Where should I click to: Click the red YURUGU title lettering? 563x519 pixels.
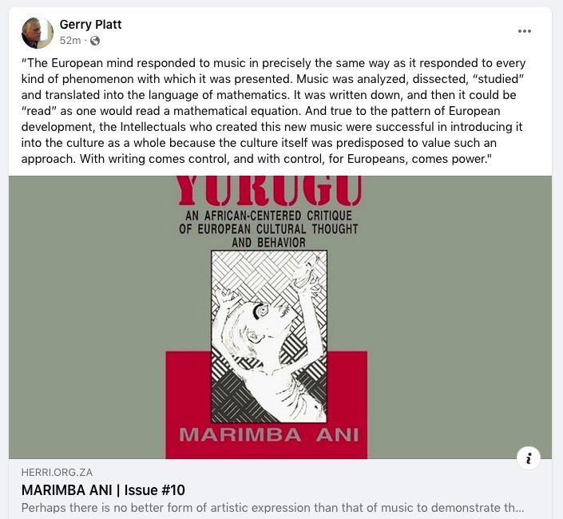click(269, 191)
